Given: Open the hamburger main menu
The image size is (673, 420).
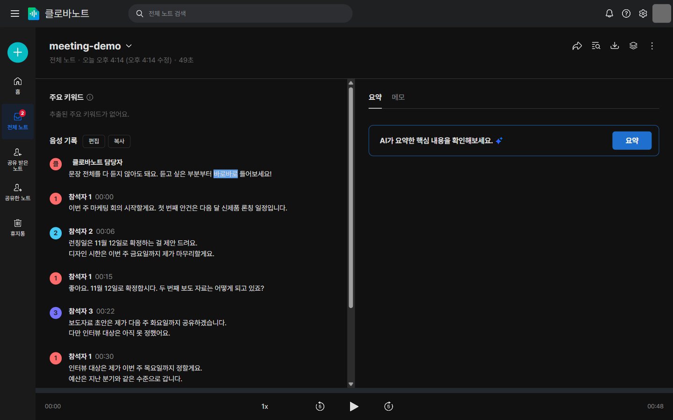Looking at the screenshot, I should (15, 14).
